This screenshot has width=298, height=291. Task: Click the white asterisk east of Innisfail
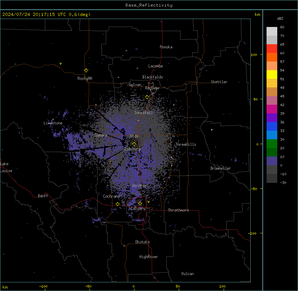point(174,105)
